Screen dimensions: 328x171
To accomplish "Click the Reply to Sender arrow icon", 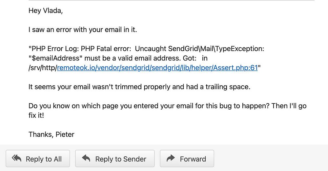I will click(86, 158).
